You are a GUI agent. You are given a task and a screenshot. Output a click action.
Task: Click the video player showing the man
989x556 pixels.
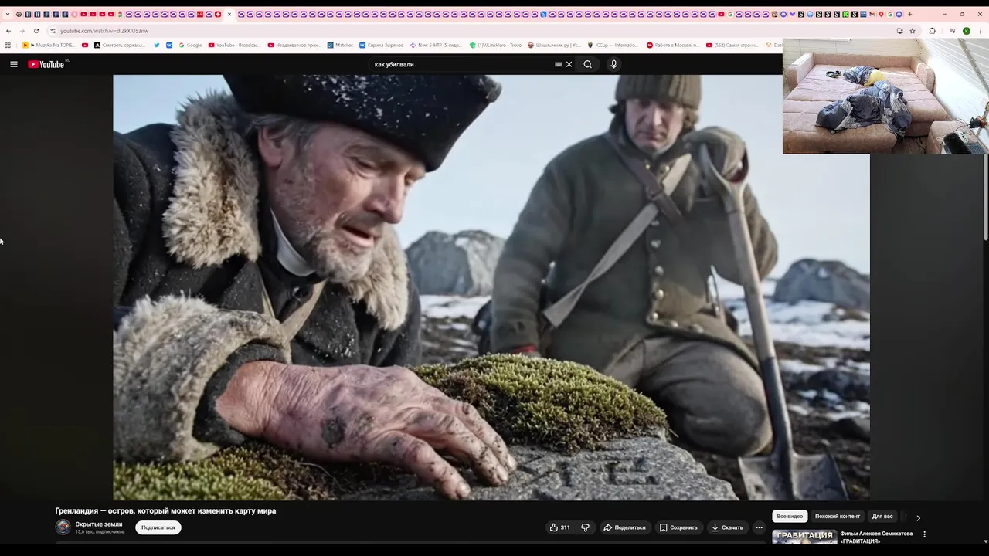(x=491, y=287)
